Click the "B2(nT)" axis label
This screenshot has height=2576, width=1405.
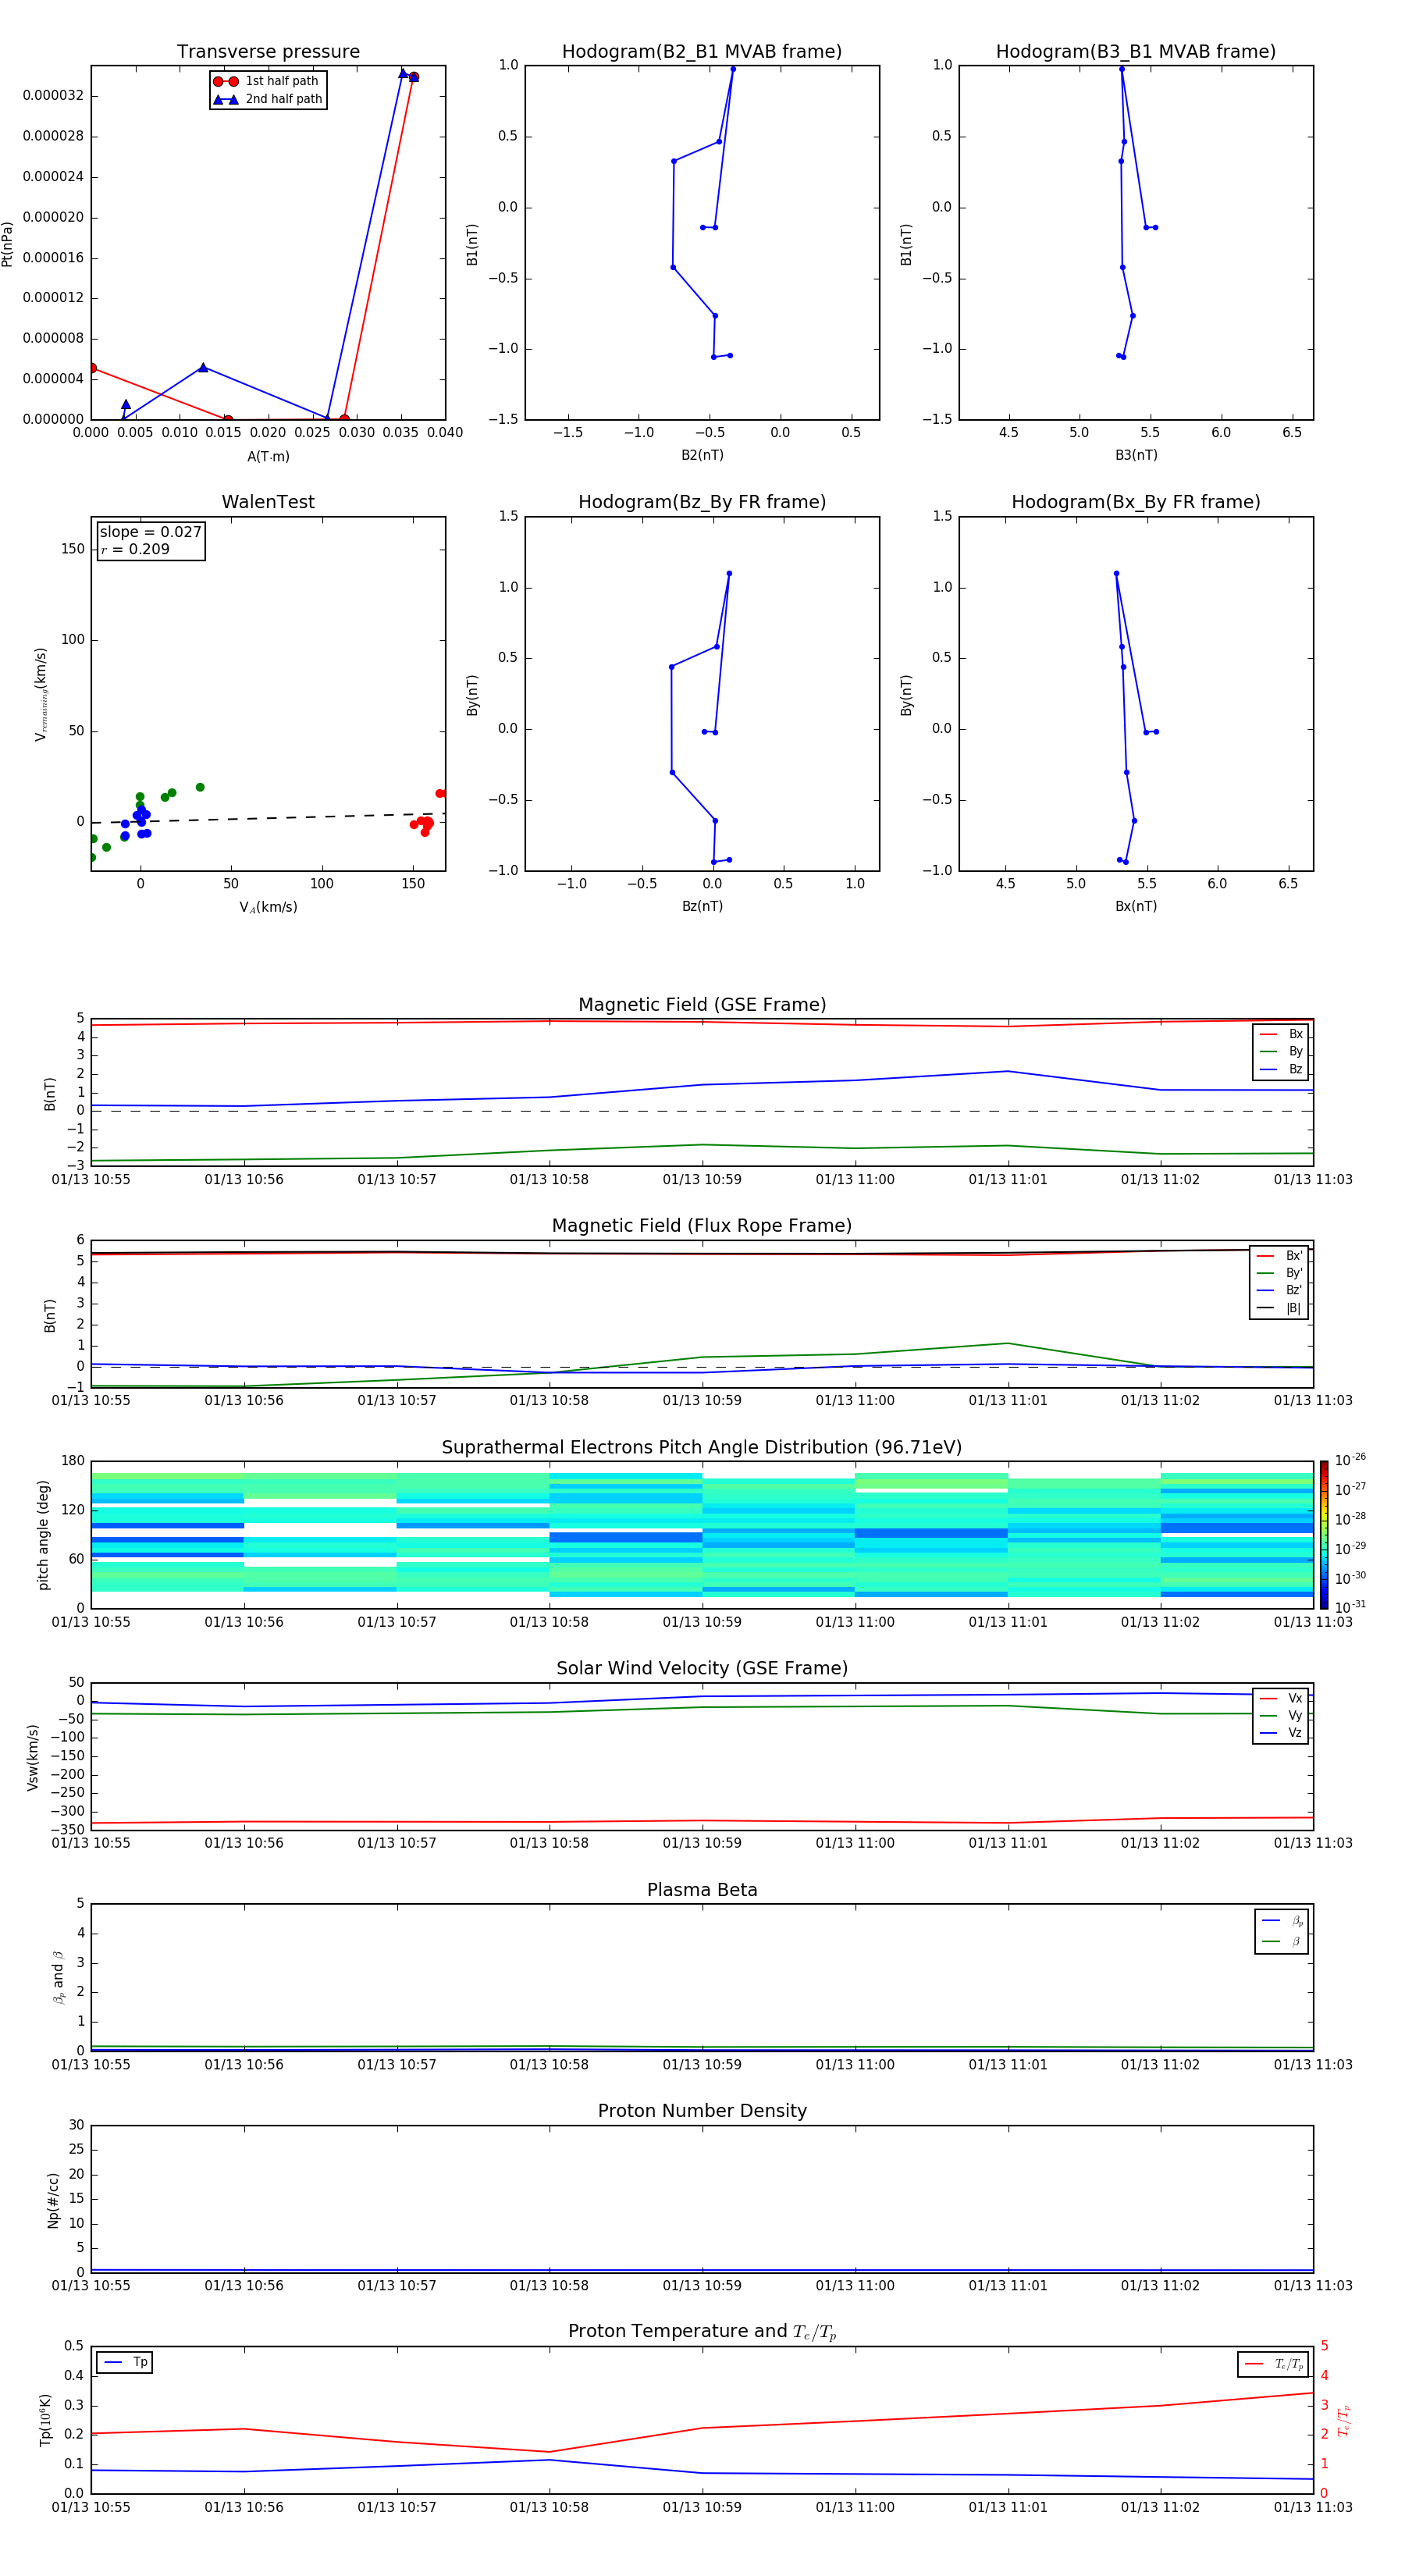[702, 455]
